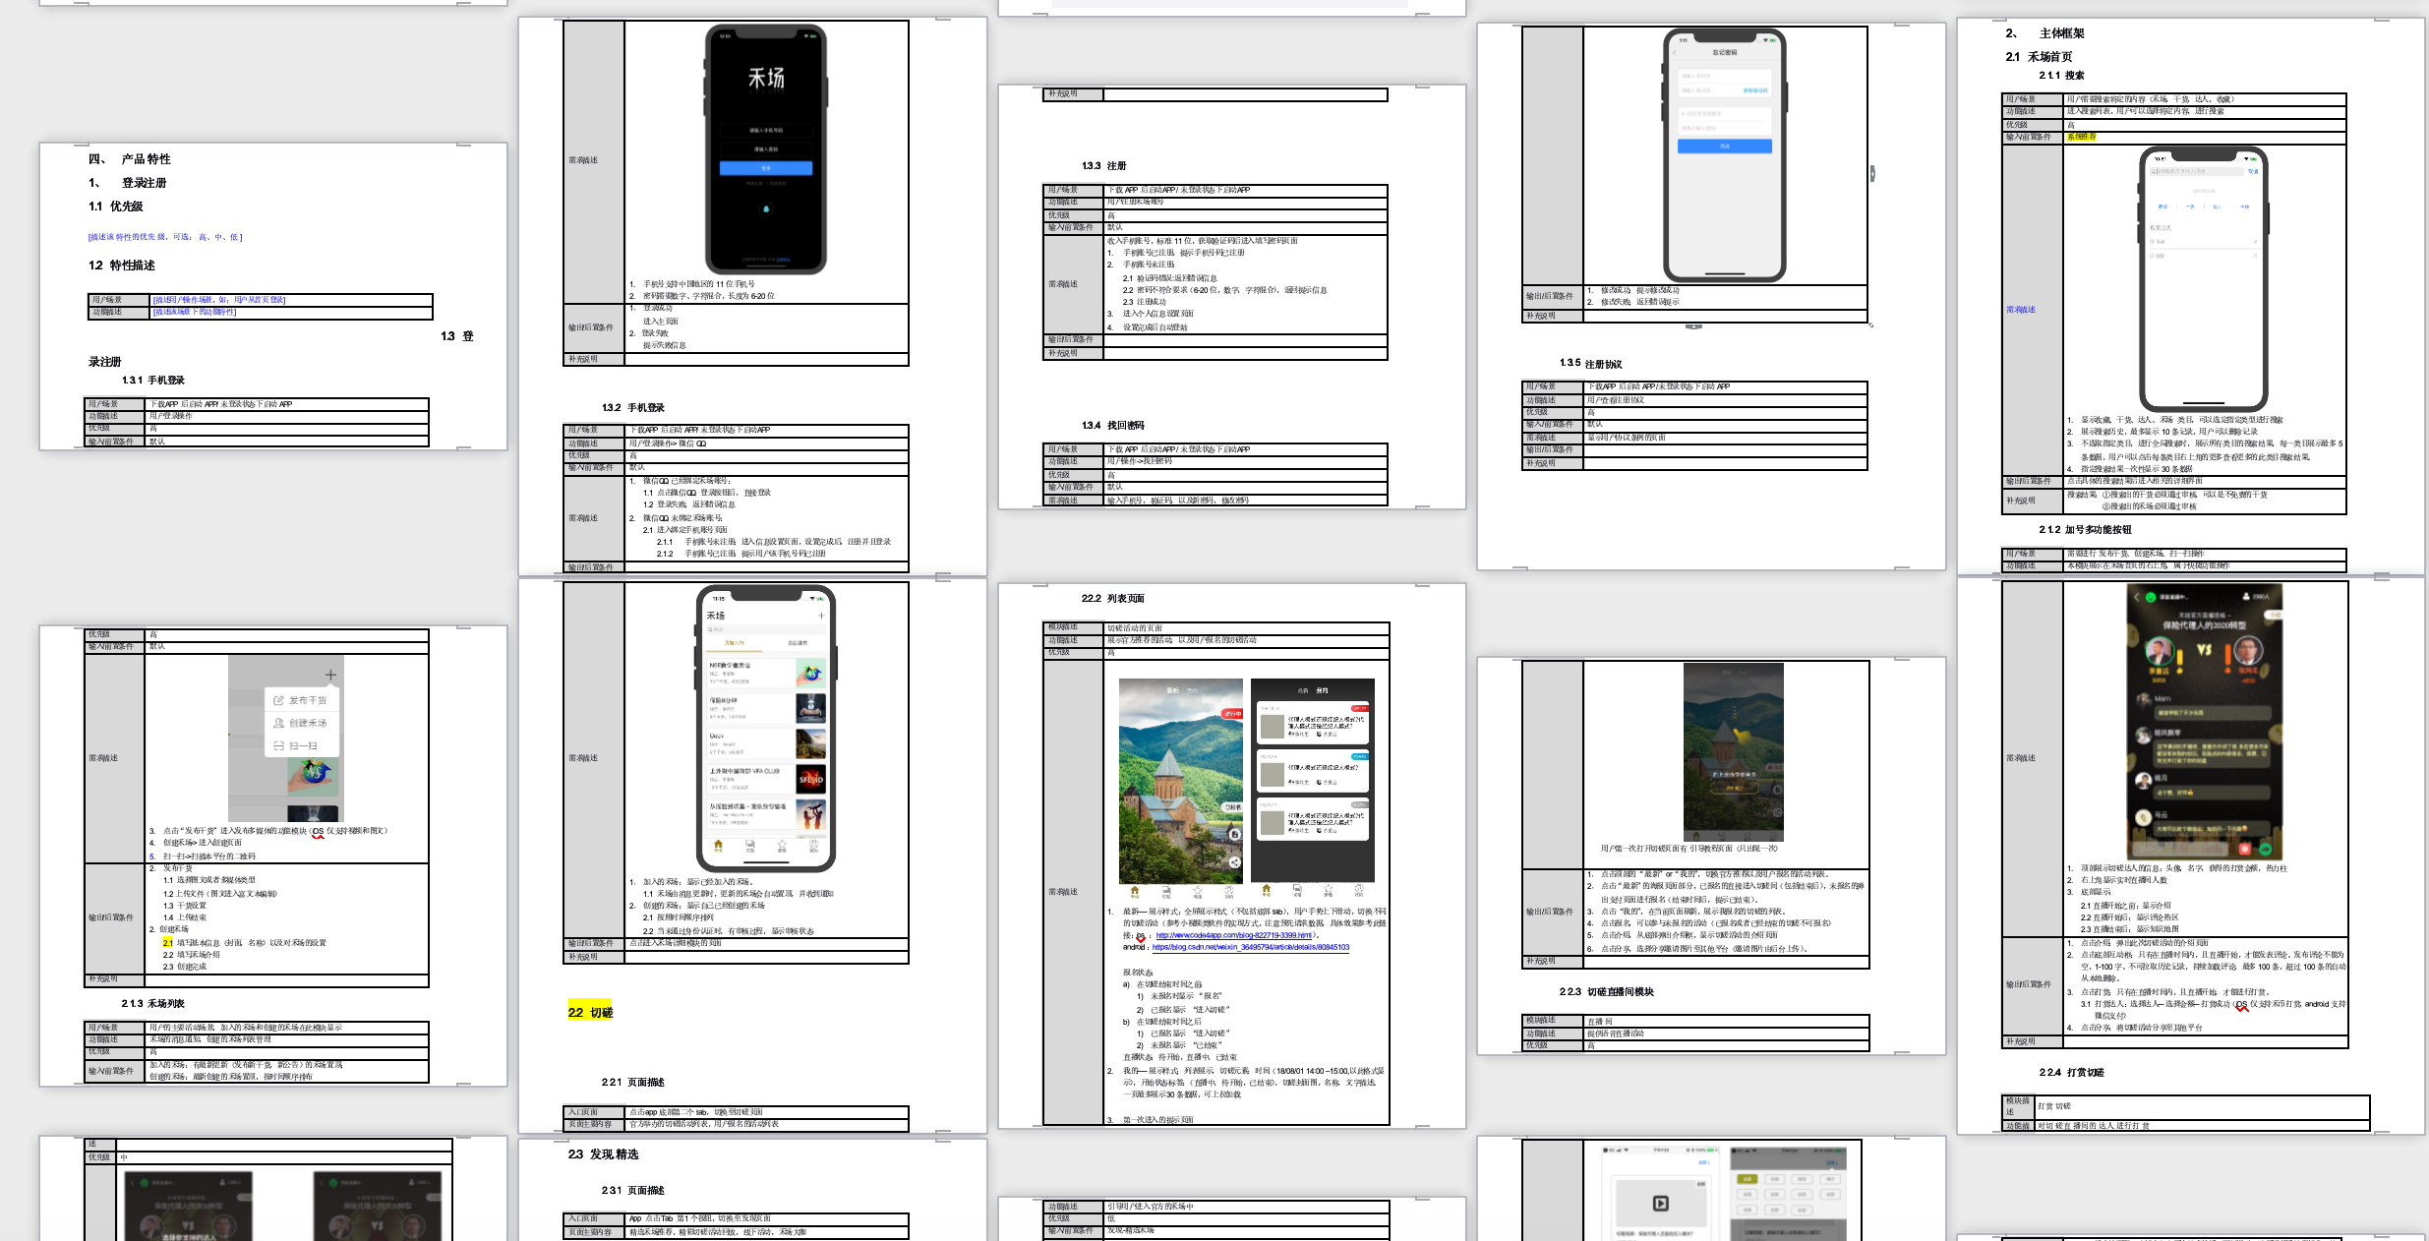Click the livestream VS battle screenshot
The width and height of the screenshot is (2429, 1241).
(2204, 721)
